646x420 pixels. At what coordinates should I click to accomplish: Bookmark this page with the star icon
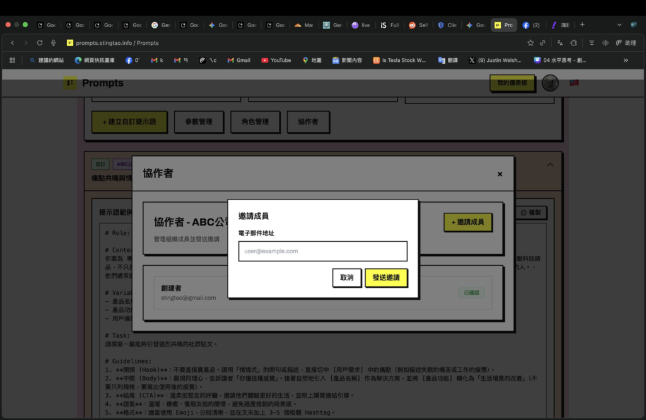tap(531, 43)
